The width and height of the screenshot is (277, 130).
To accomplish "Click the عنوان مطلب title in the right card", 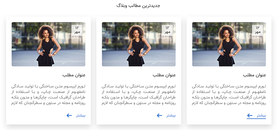I will coord(254,75).
